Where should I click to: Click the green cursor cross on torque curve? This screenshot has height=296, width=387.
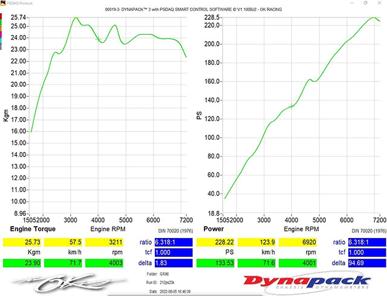[x=98, y=39]
